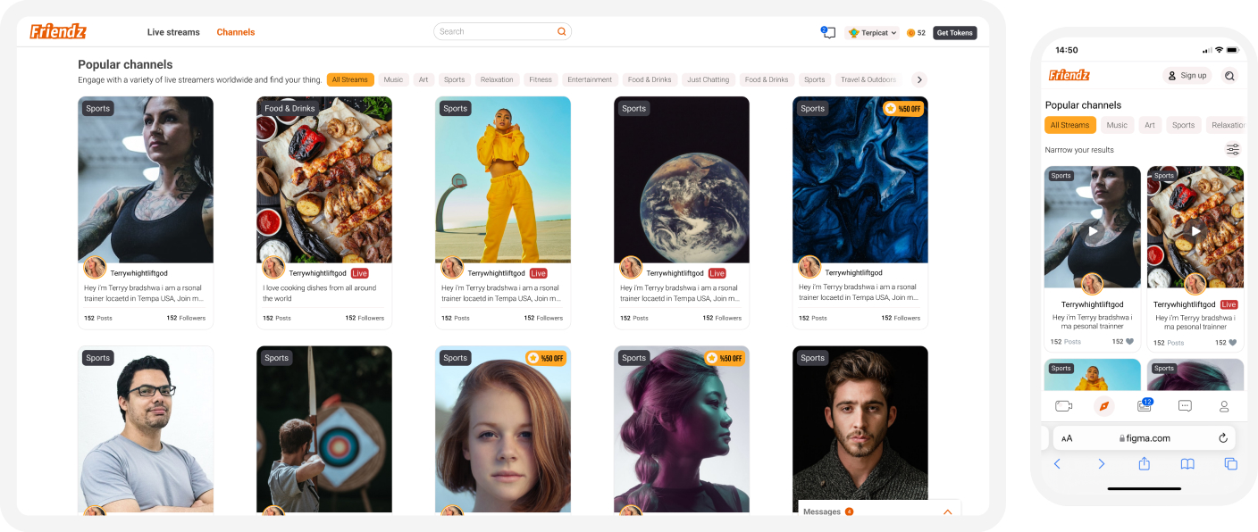Click the %50 OFF badge on the blue abstract card
The height and width of the screenshot is (532, 1258).
pos(903,108)
